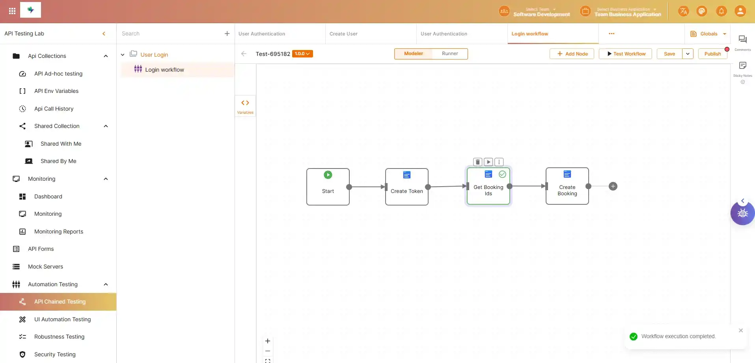The image size is (755, 363).
Task: Click the plus connector after Create Booking
Action: point(613,186)
